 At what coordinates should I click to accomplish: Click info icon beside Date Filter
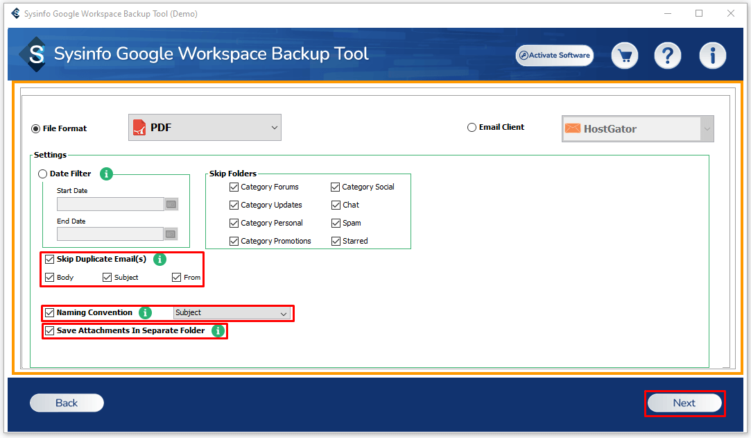[106, 174]
